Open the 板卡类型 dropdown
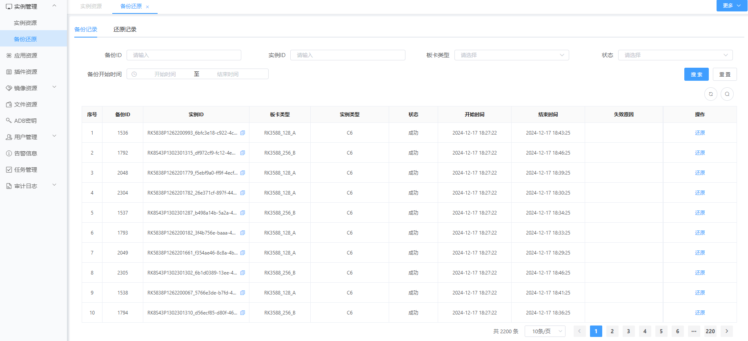 (x=512, y=55)
